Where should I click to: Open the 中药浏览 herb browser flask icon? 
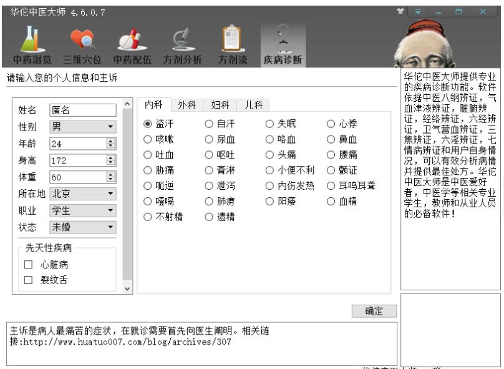click(32, 45)
